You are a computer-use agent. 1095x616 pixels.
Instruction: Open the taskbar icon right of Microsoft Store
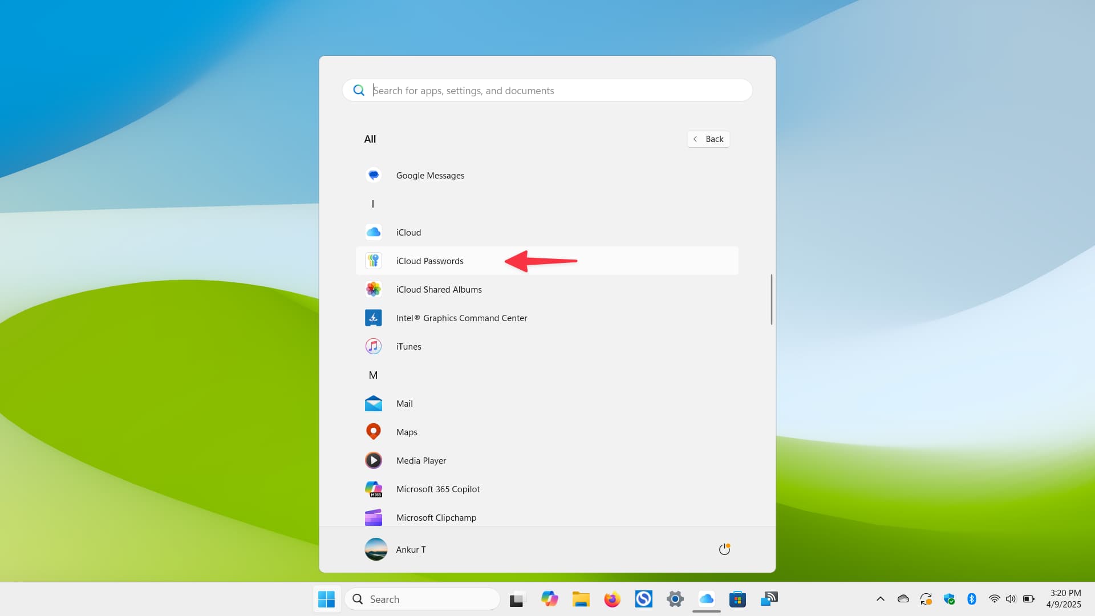click(x=769, y=599)
